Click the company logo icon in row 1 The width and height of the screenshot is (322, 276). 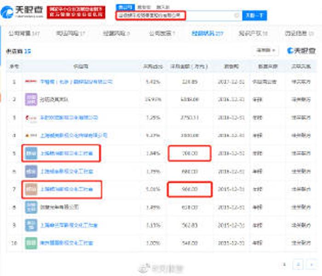pos(31,82)
